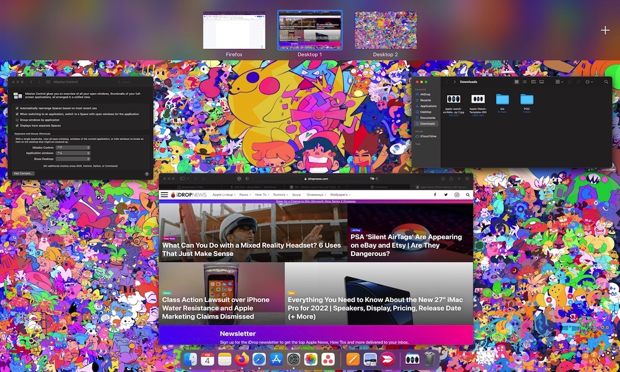
Task: Open Finder action menu dropdown
Action: (x=589, y=82)
